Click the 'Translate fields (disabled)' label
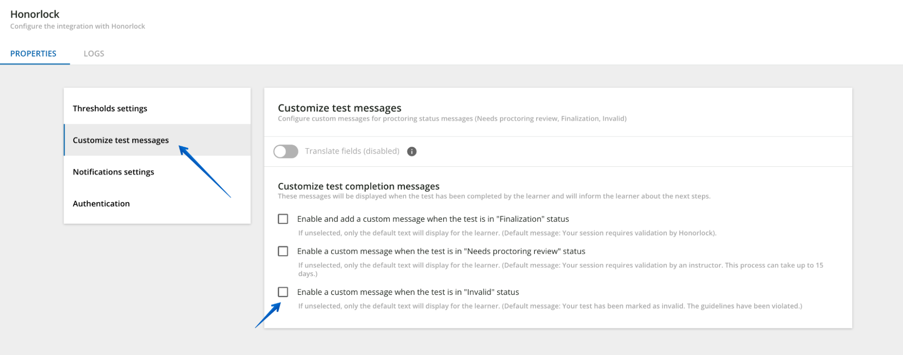This screenshot has width=903, height=355. click(352, 151)
